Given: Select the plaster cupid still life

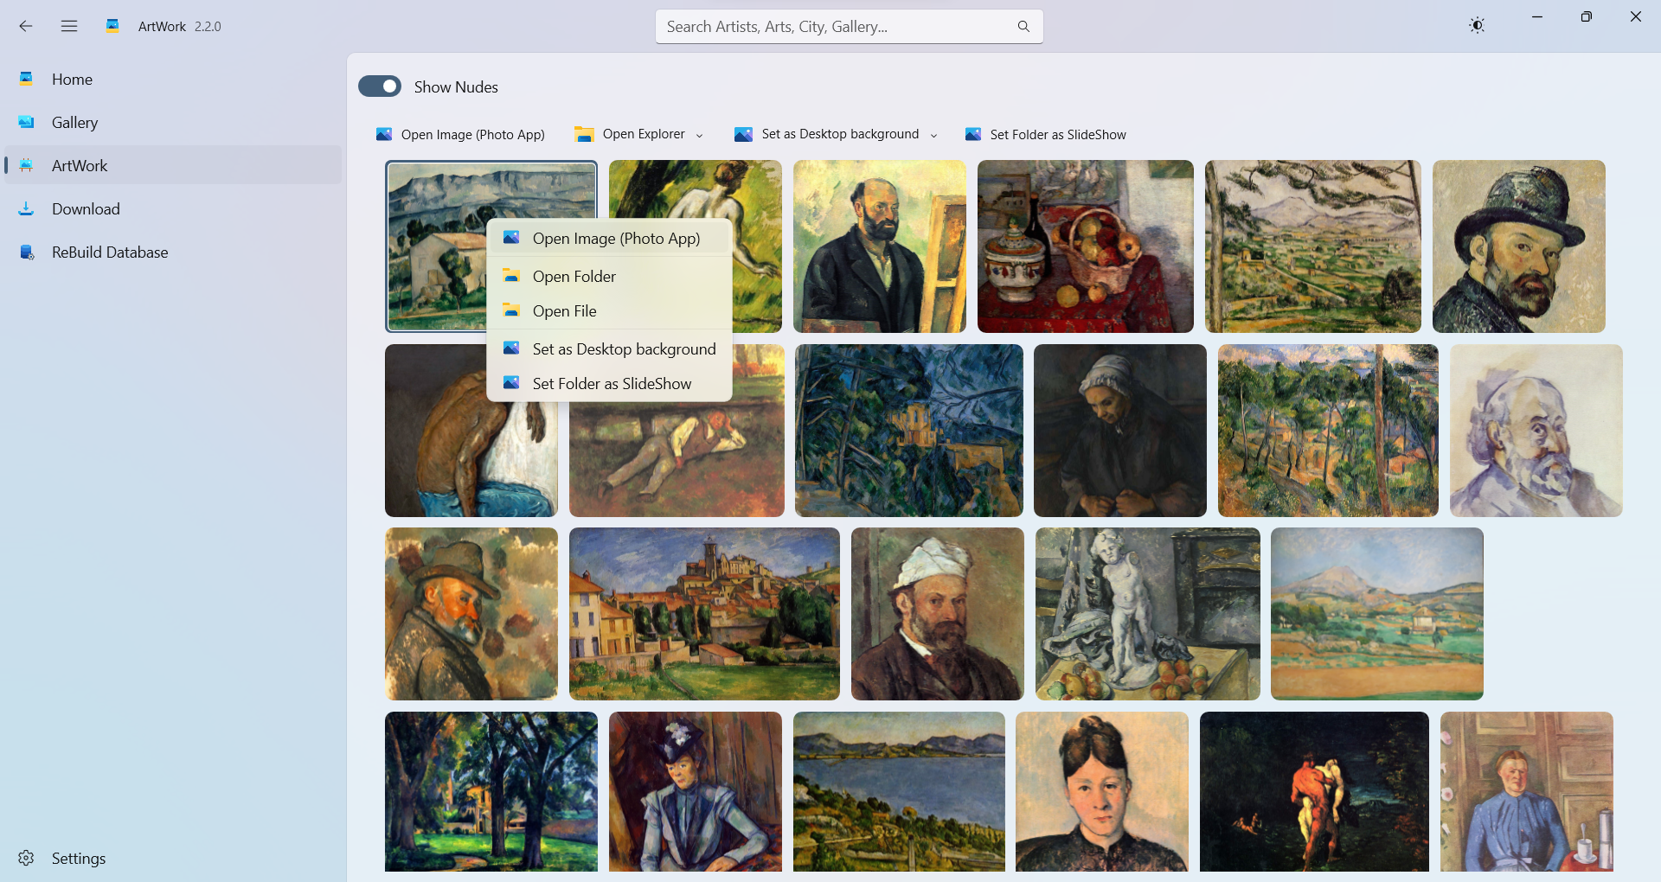Looking at the screenshot, I should point(1148,614).
